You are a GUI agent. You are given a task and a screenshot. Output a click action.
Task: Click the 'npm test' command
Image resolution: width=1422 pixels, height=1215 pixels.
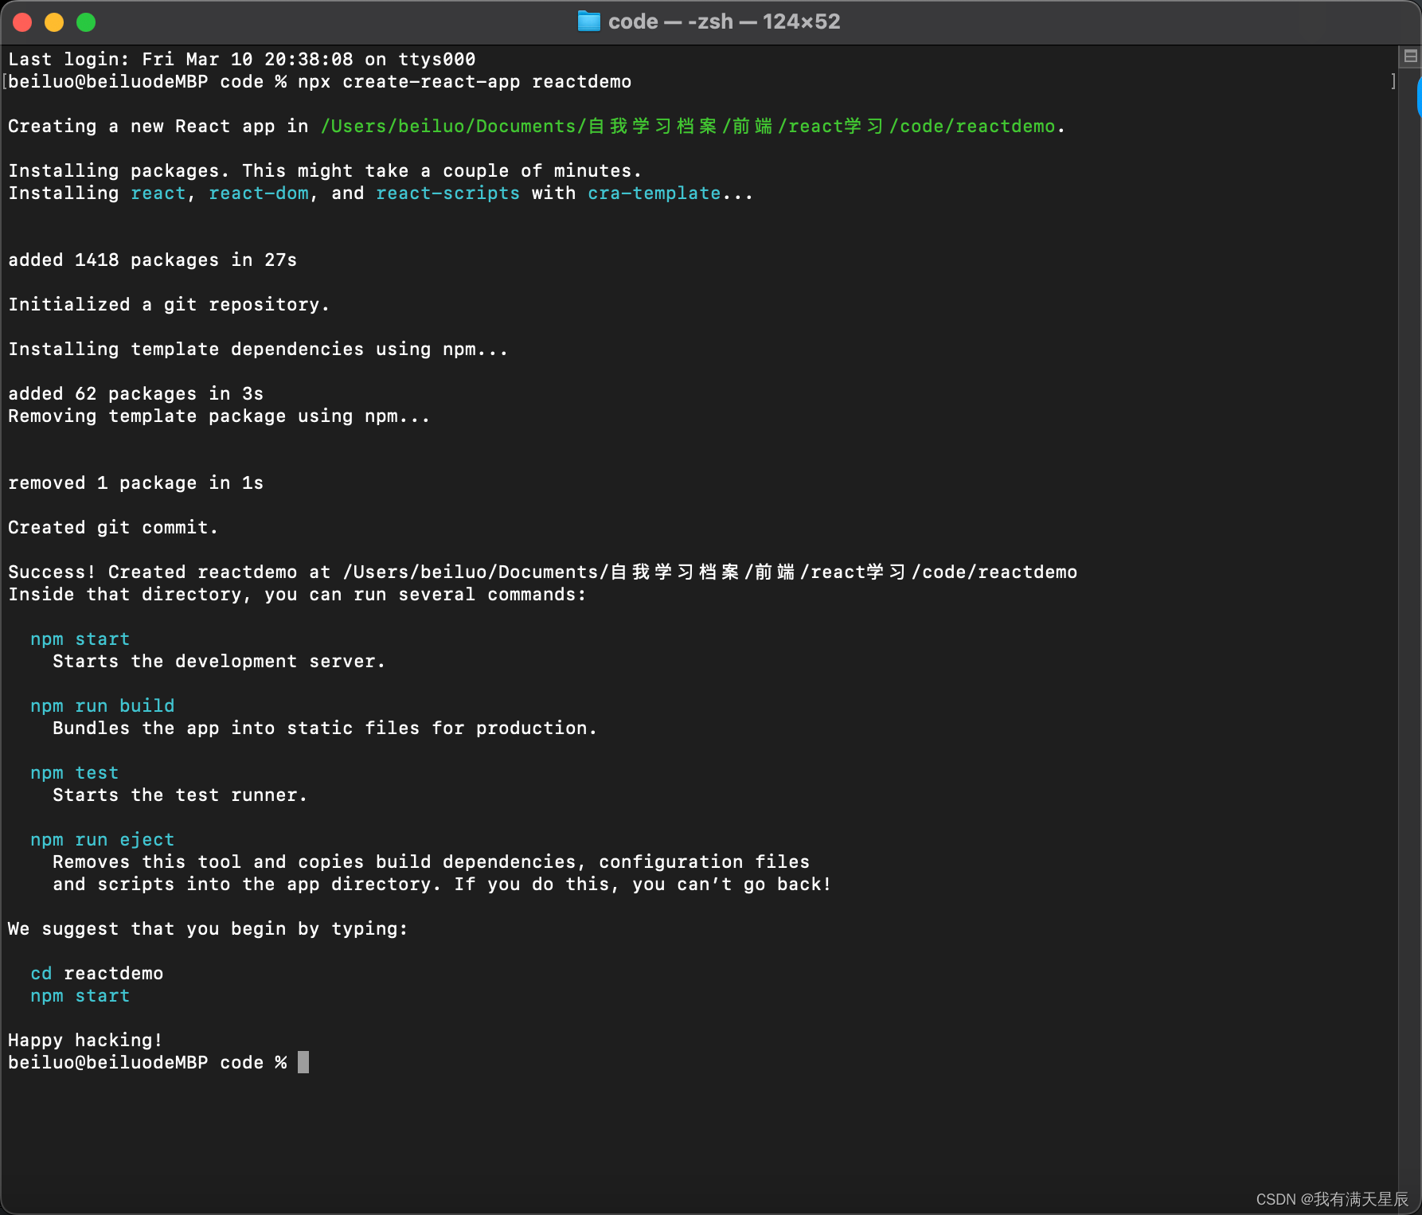(x=74, y=773)
